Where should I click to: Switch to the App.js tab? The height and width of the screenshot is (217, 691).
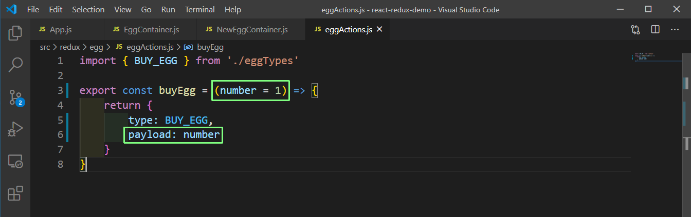click(67, 29)
